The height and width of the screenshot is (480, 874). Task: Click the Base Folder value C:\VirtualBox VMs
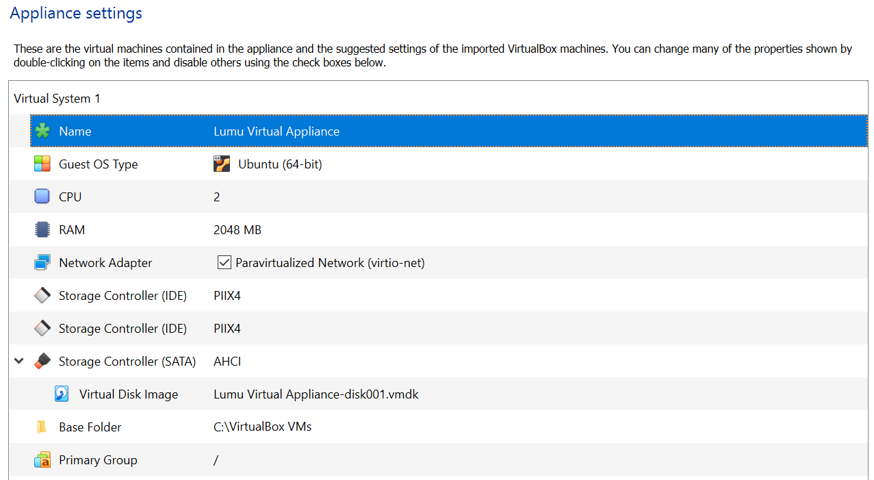tap(262, 427)
